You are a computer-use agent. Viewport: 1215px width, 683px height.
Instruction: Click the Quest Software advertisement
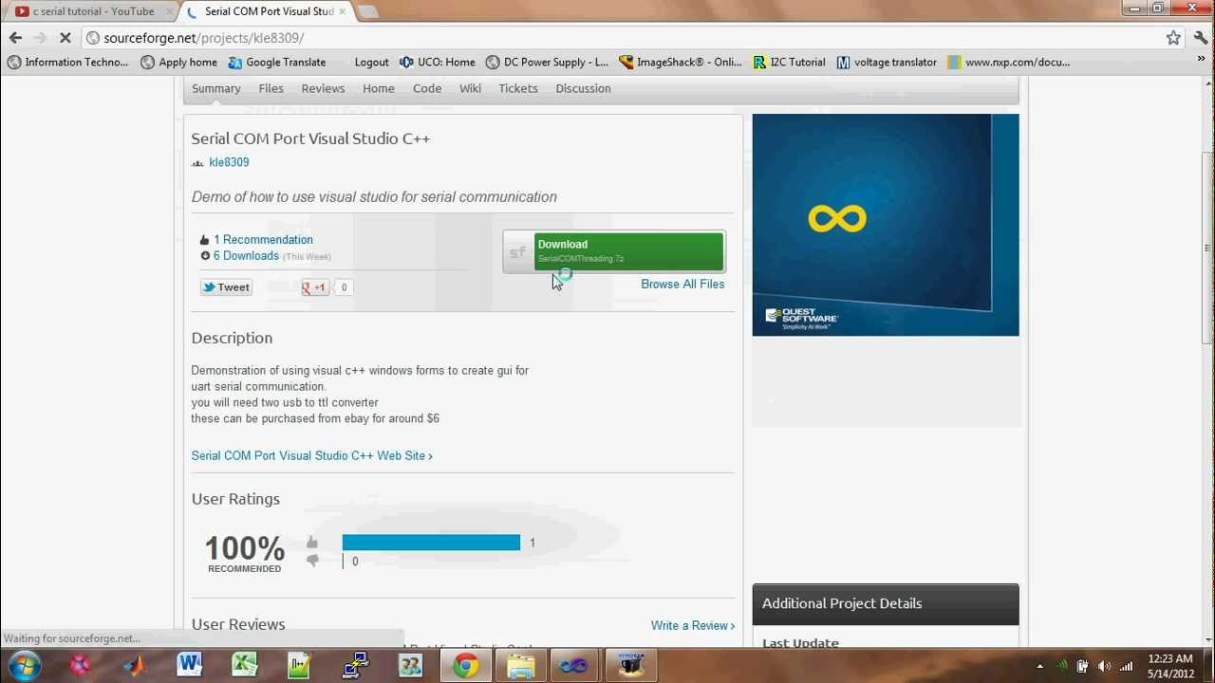tap(886, 225)
